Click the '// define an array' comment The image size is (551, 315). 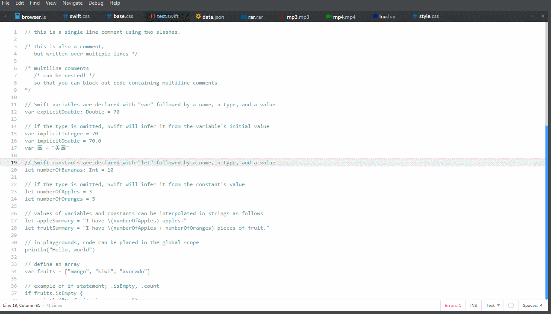[x=52, y=264]
